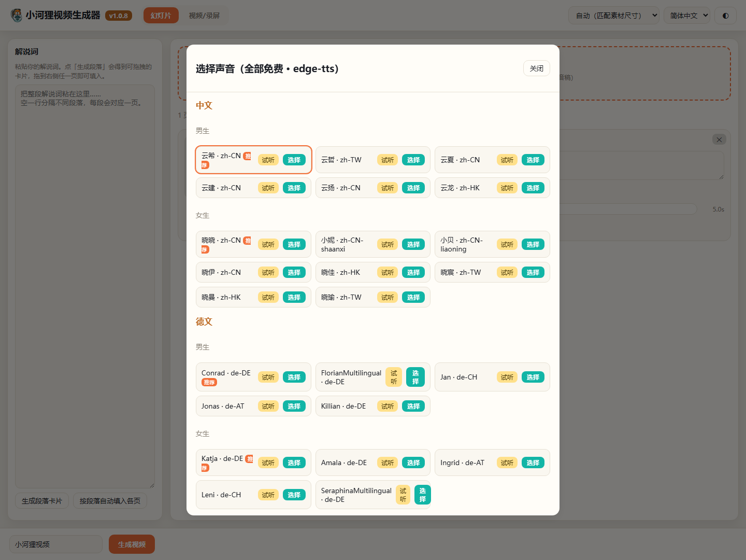This screenshot has width=746, height=560.
Task: Select the Katja de-DE voice
Action: 294,463
